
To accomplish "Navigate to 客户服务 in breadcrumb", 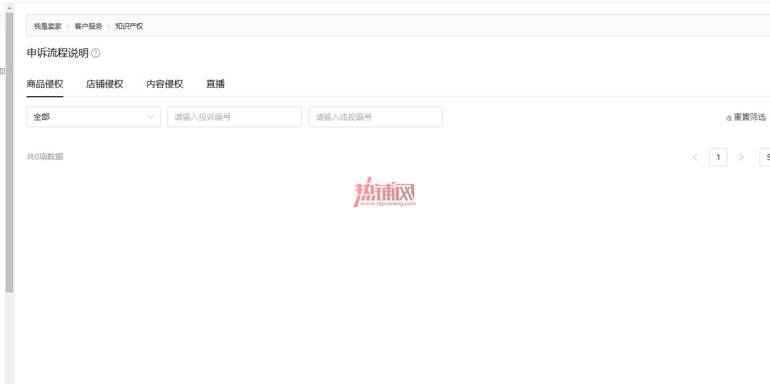I will tap(88, 26).
